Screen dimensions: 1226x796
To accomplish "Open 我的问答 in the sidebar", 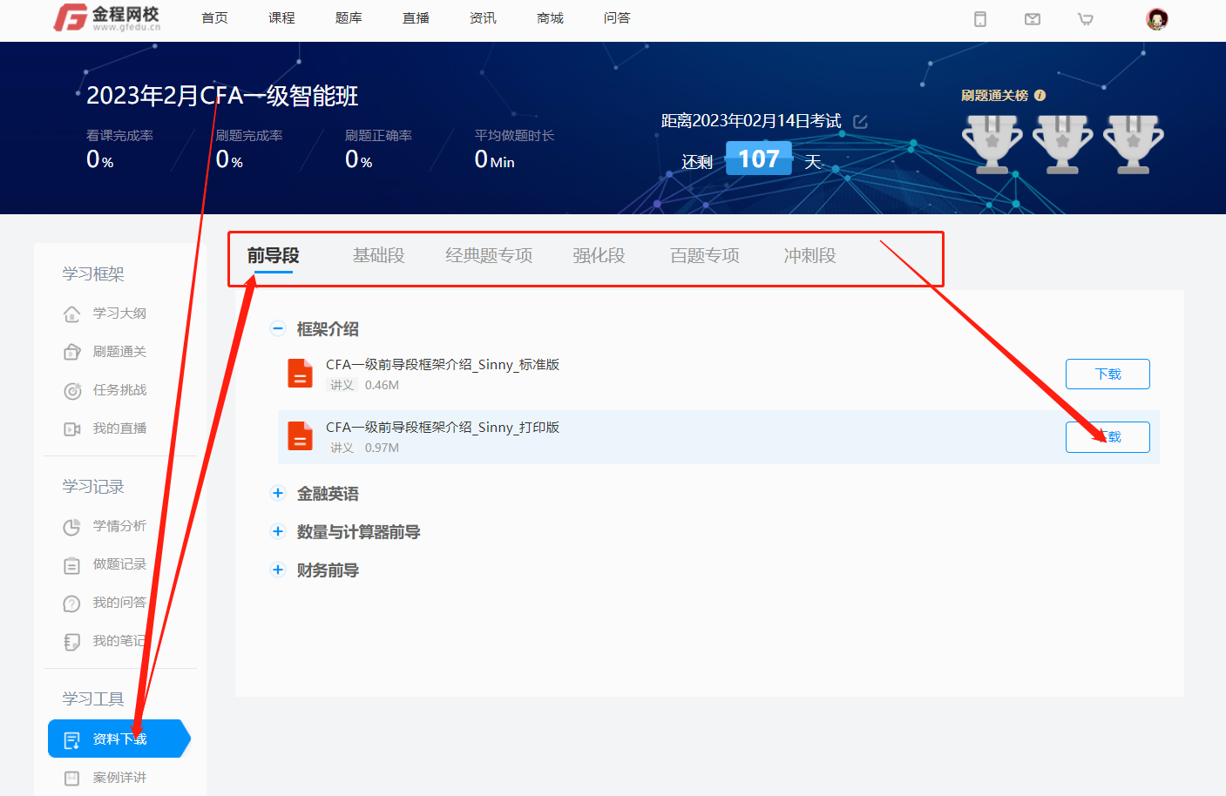I will (119, 603).
